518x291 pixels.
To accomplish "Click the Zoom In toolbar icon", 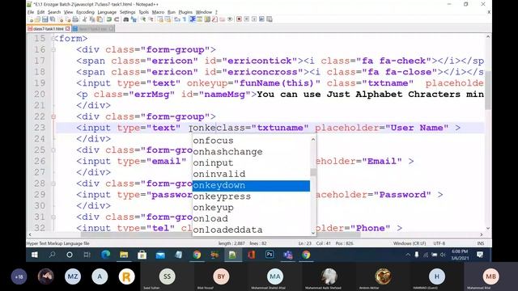I will (144, 19).
